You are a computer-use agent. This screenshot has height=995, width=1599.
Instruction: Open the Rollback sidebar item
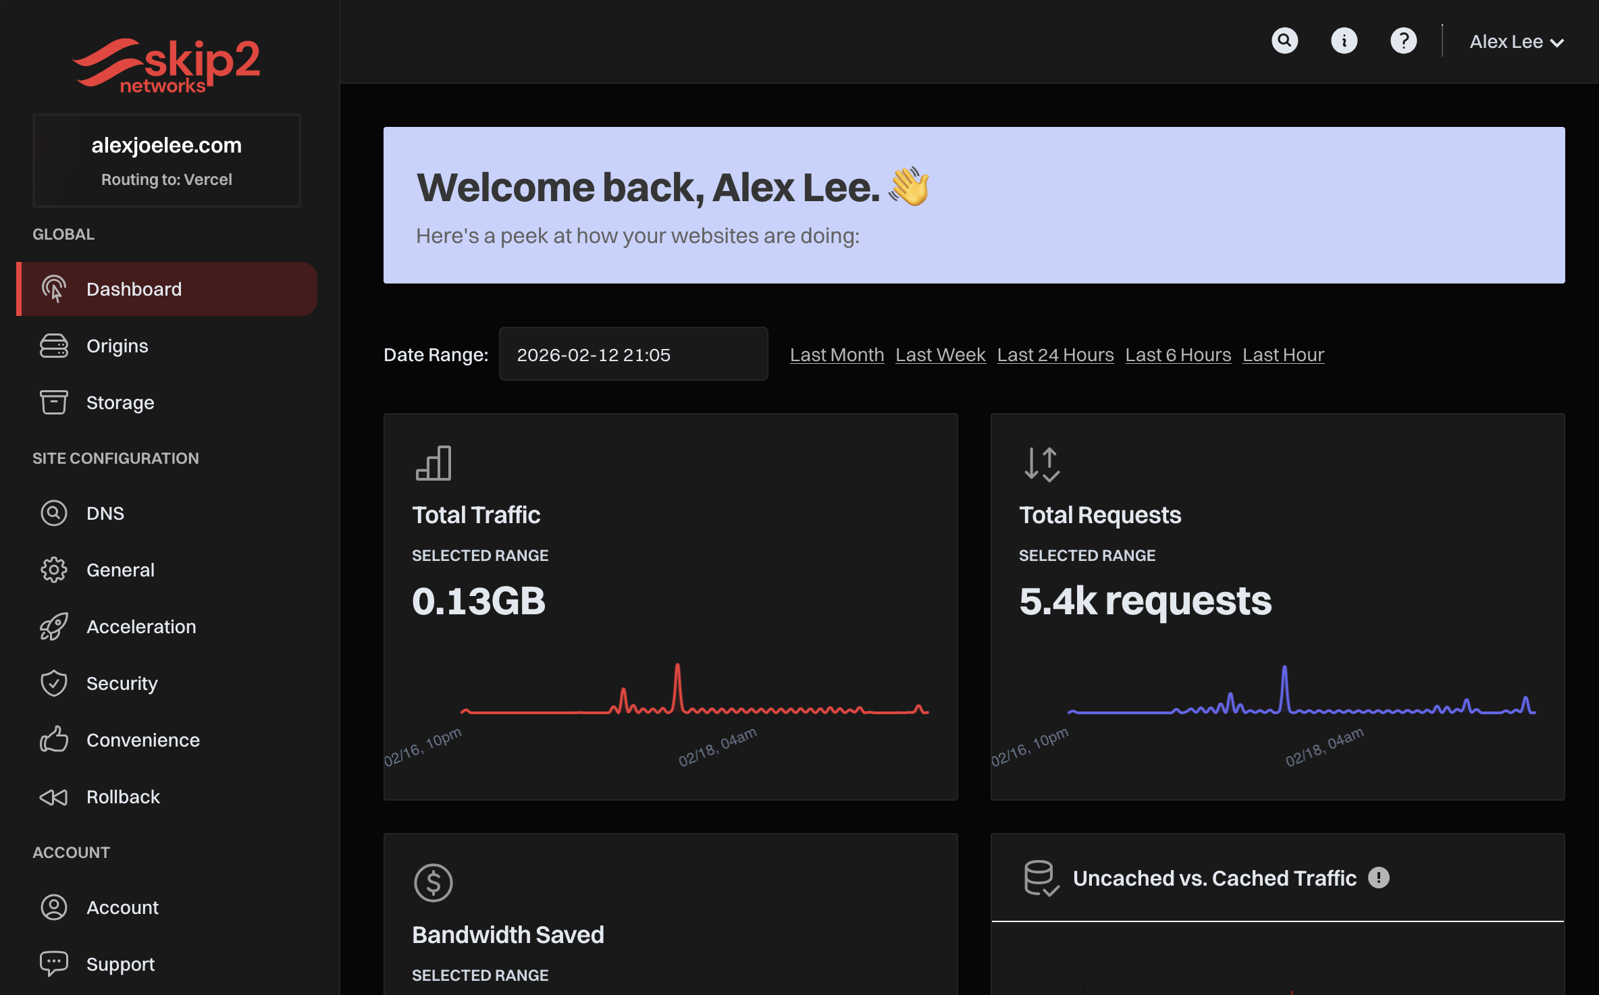point(123,797)
